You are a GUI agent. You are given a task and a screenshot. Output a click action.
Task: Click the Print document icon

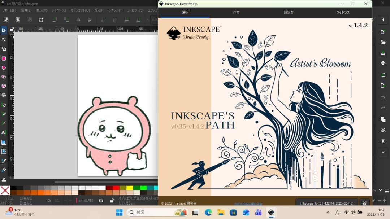(383, 63)
